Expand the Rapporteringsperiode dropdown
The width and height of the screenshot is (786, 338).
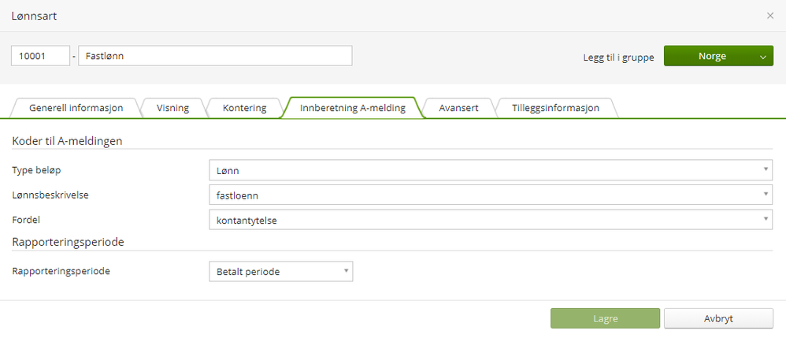[280, 272]
